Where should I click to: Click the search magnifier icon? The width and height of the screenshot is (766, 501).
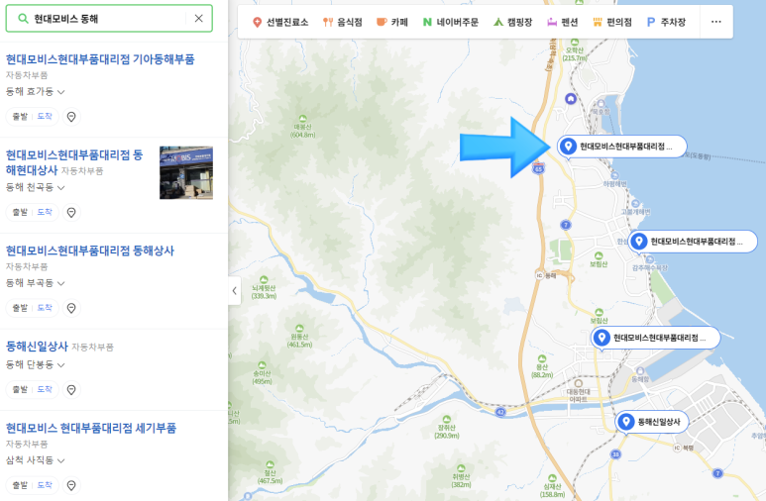pyautogui.click(x=23, y=19)
